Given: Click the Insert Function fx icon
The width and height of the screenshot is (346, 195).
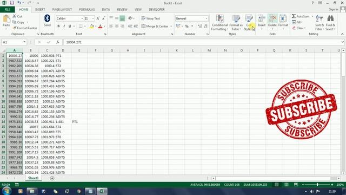Looking at the screenshot, I should pos(58,42).
